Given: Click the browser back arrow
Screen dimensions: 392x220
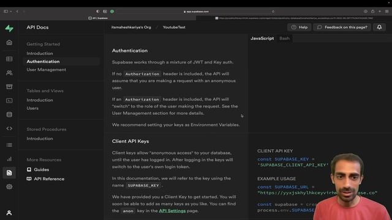Looking at the screenshot, I should coord(17,12).
